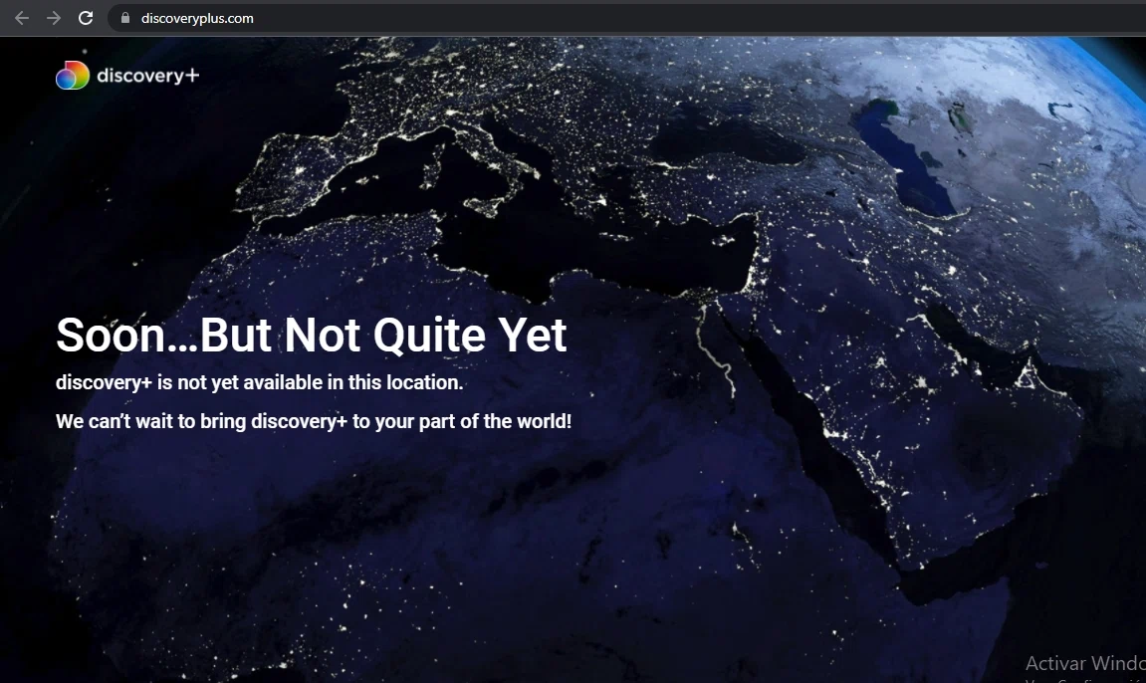Screen dimensions: 1146x683
Task: Click "discovery+ is not yet available in this location."
Action: [x=260, y=382]
